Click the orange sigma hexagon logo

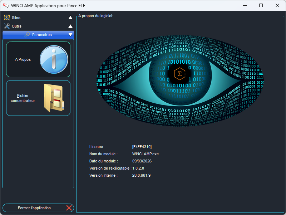coord(179,74)
